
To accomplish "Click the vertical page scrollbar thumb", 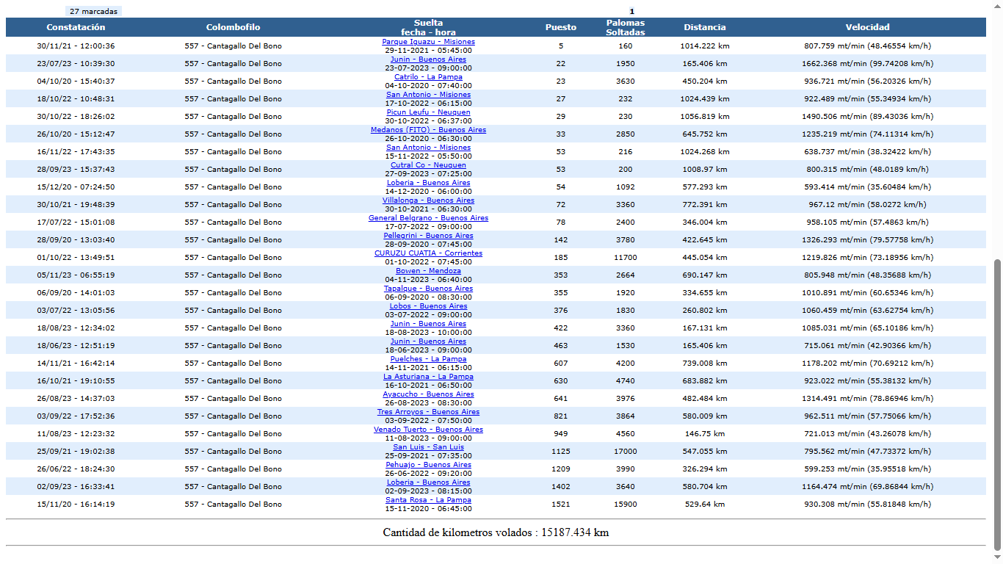I will click(996, 404).
